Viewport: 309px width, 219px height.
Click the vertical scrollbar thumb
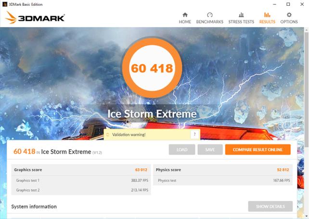coord(307,90)
